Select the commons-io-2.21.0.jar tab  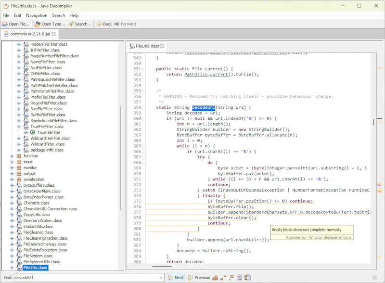30,34
